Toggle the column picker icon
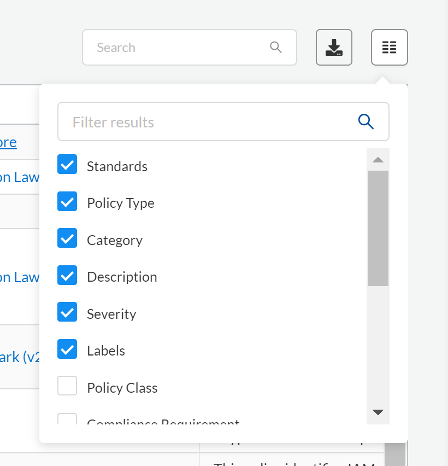 tap(389, 48)
